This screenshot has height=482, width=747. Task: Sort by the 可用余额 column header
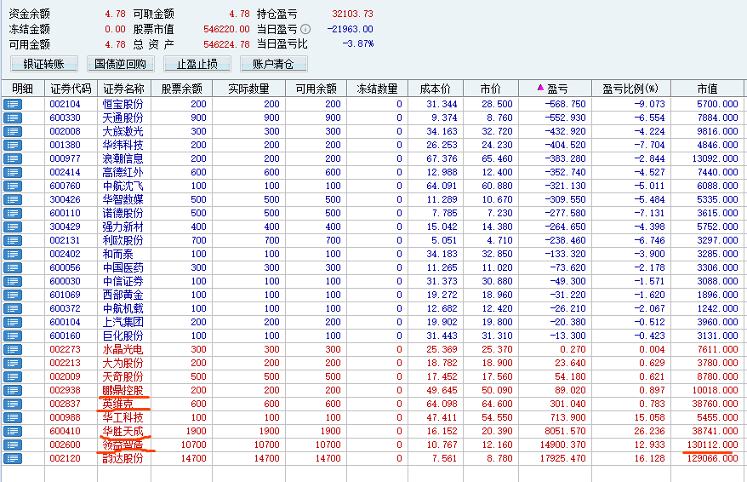tap(316, 89)
